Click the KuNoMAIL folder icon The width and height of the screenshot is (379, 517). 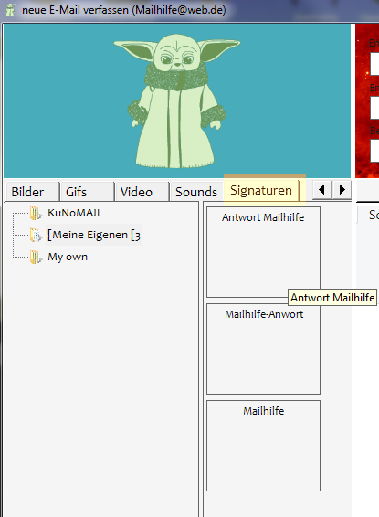tap(36, 214)
